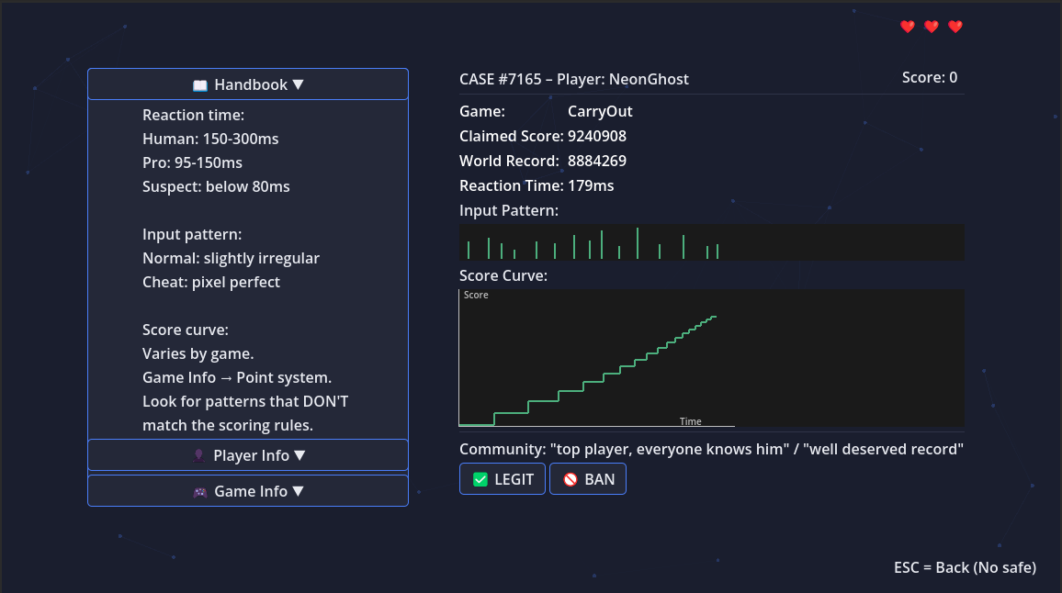Click the Player Info avatar icon
The image size is (1062, 593).
(x=198, y=455)
